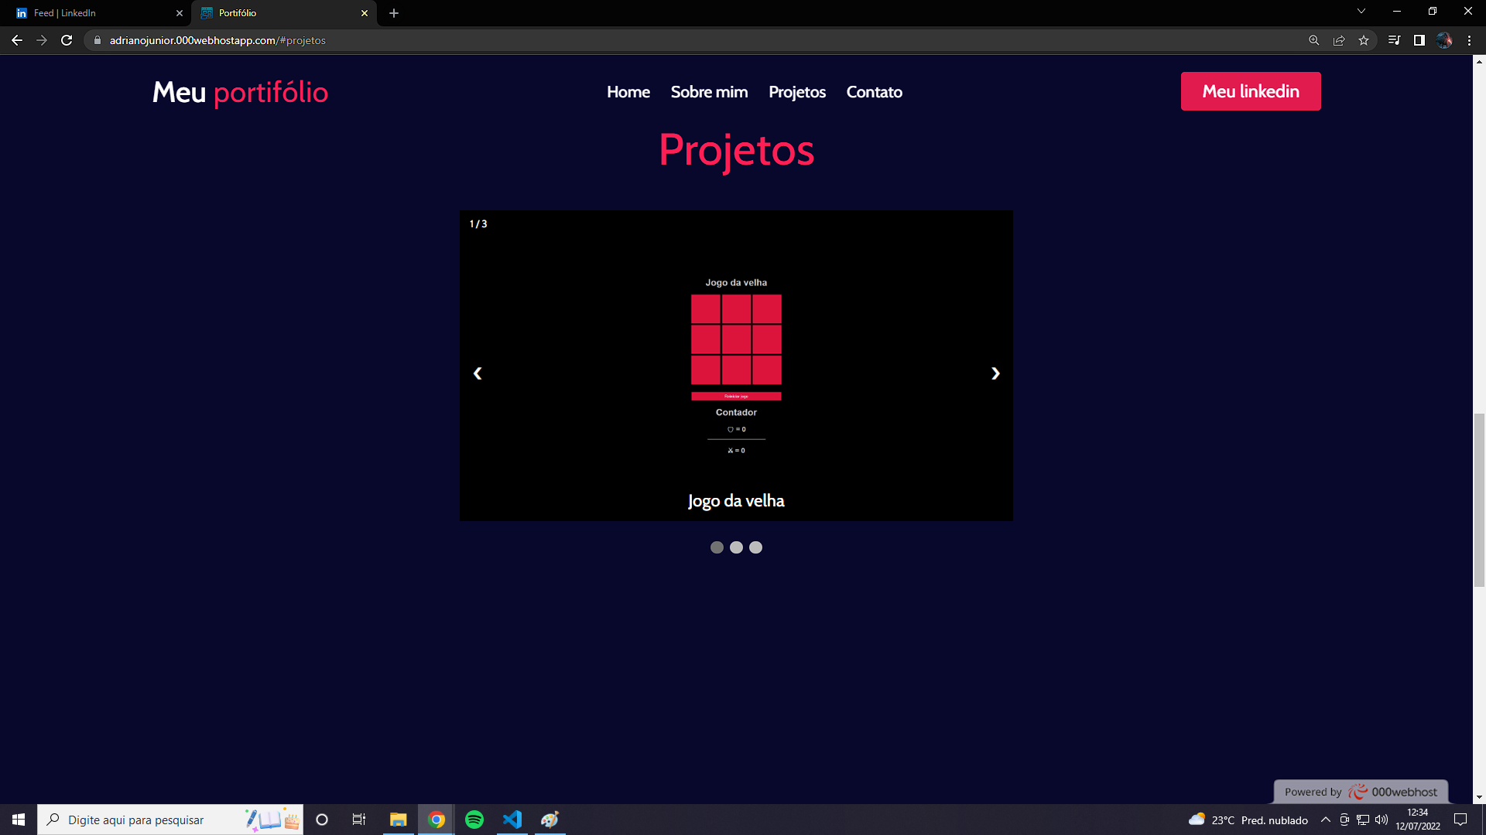The image size is (1486, 835).
Task: Open File Explorer from the taskbar
Action: tap(398, 820)
